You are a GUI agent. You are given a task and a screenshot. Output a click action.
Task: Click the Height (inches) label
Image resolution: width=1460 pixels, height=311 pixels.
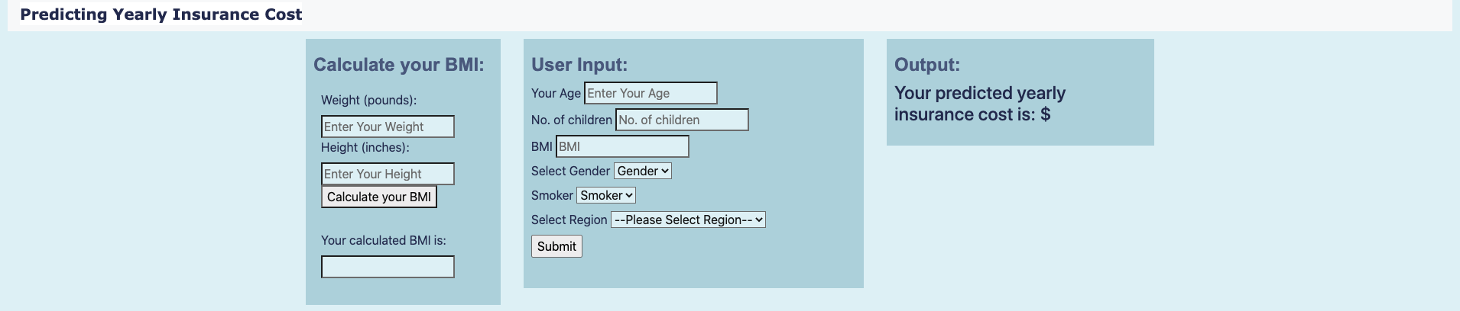point(365,147)
